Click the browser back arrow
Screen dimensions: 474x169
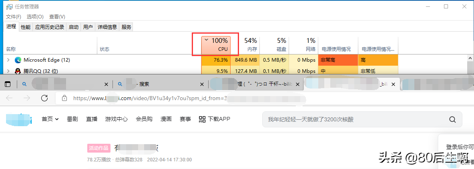9,98
